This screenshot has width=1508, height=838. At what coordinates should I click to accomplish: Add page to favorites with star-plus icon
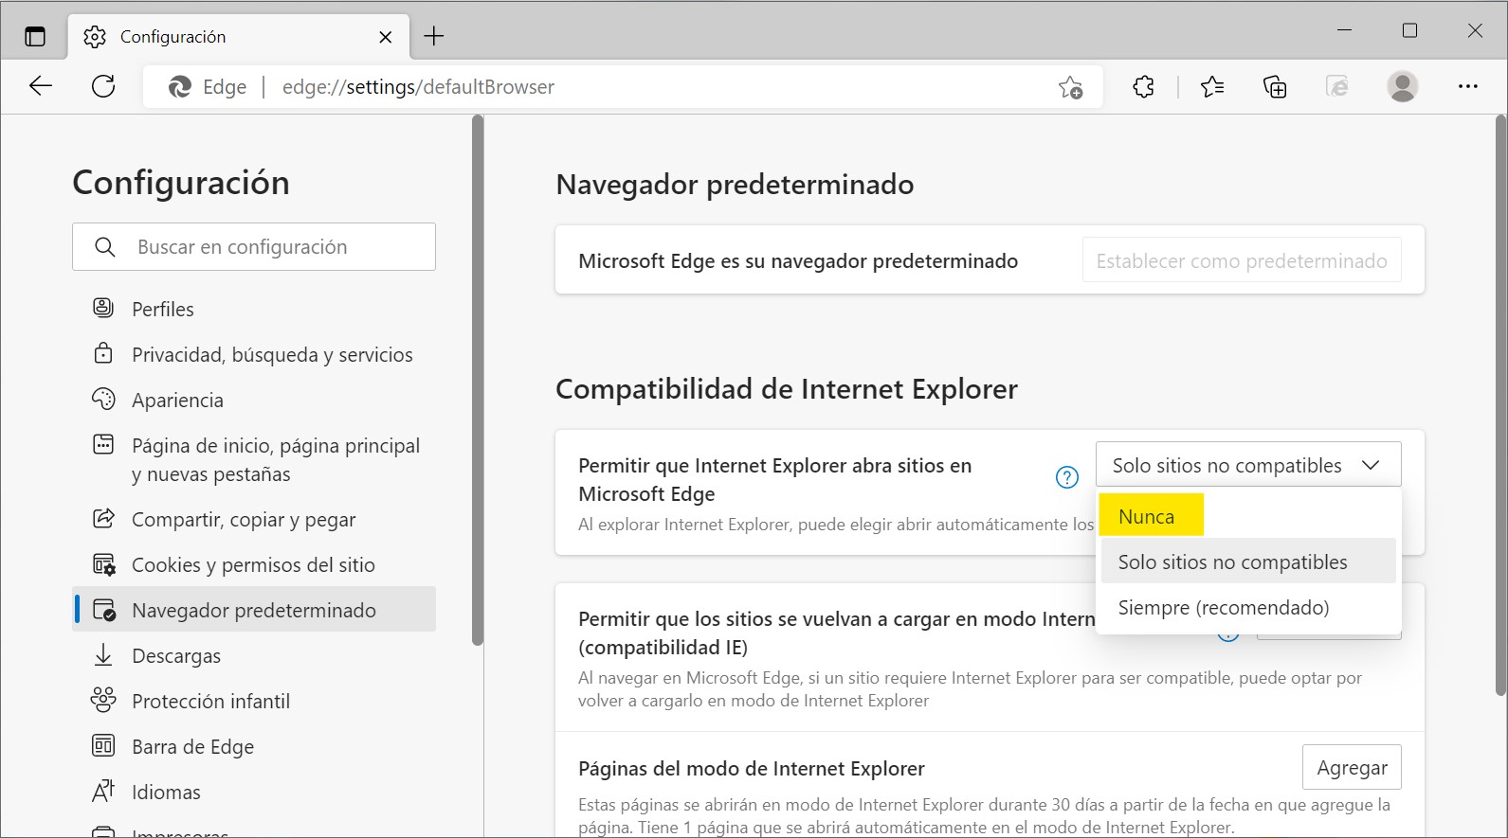1071,87
